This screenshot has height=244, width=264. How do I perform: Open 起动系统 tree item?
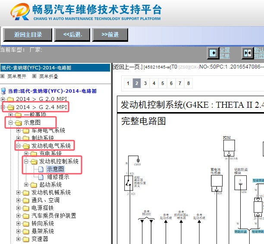[50, 185]
